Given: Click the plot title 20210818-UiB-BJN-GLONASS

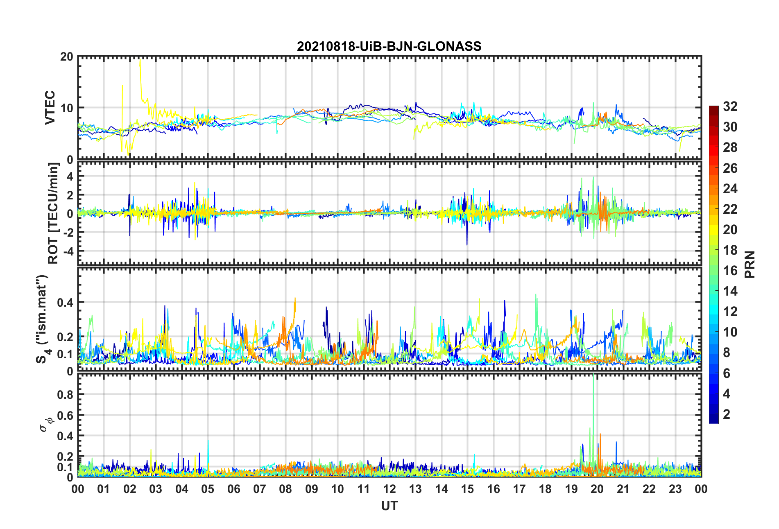Looking at the screenshot, I should click(389, 46).
